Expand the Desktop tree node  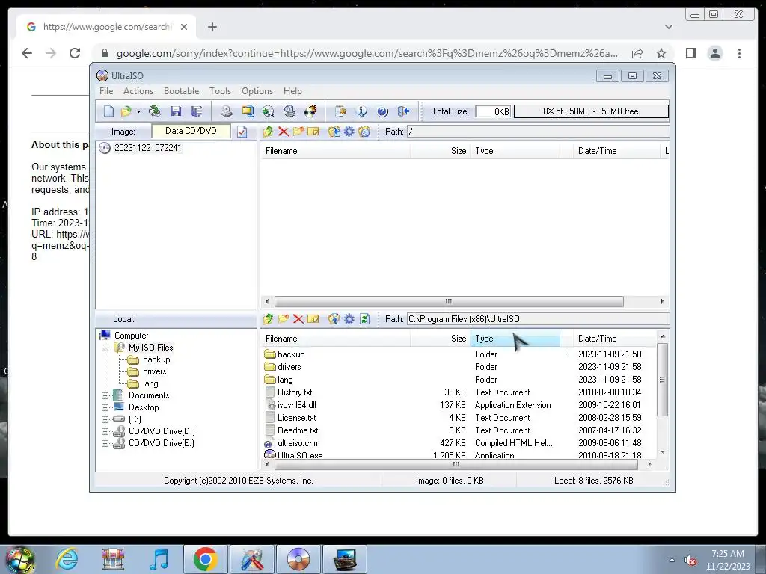(105, 407)
